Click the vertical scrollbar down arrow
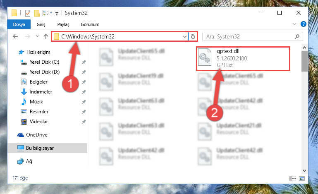318x194 pixels. pos(304,171)
